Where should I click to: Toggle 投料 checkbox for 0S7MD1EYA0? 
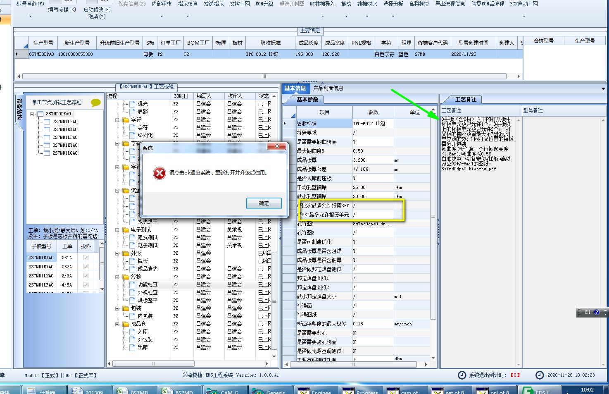pyautogui.click(x=86, y=267)
